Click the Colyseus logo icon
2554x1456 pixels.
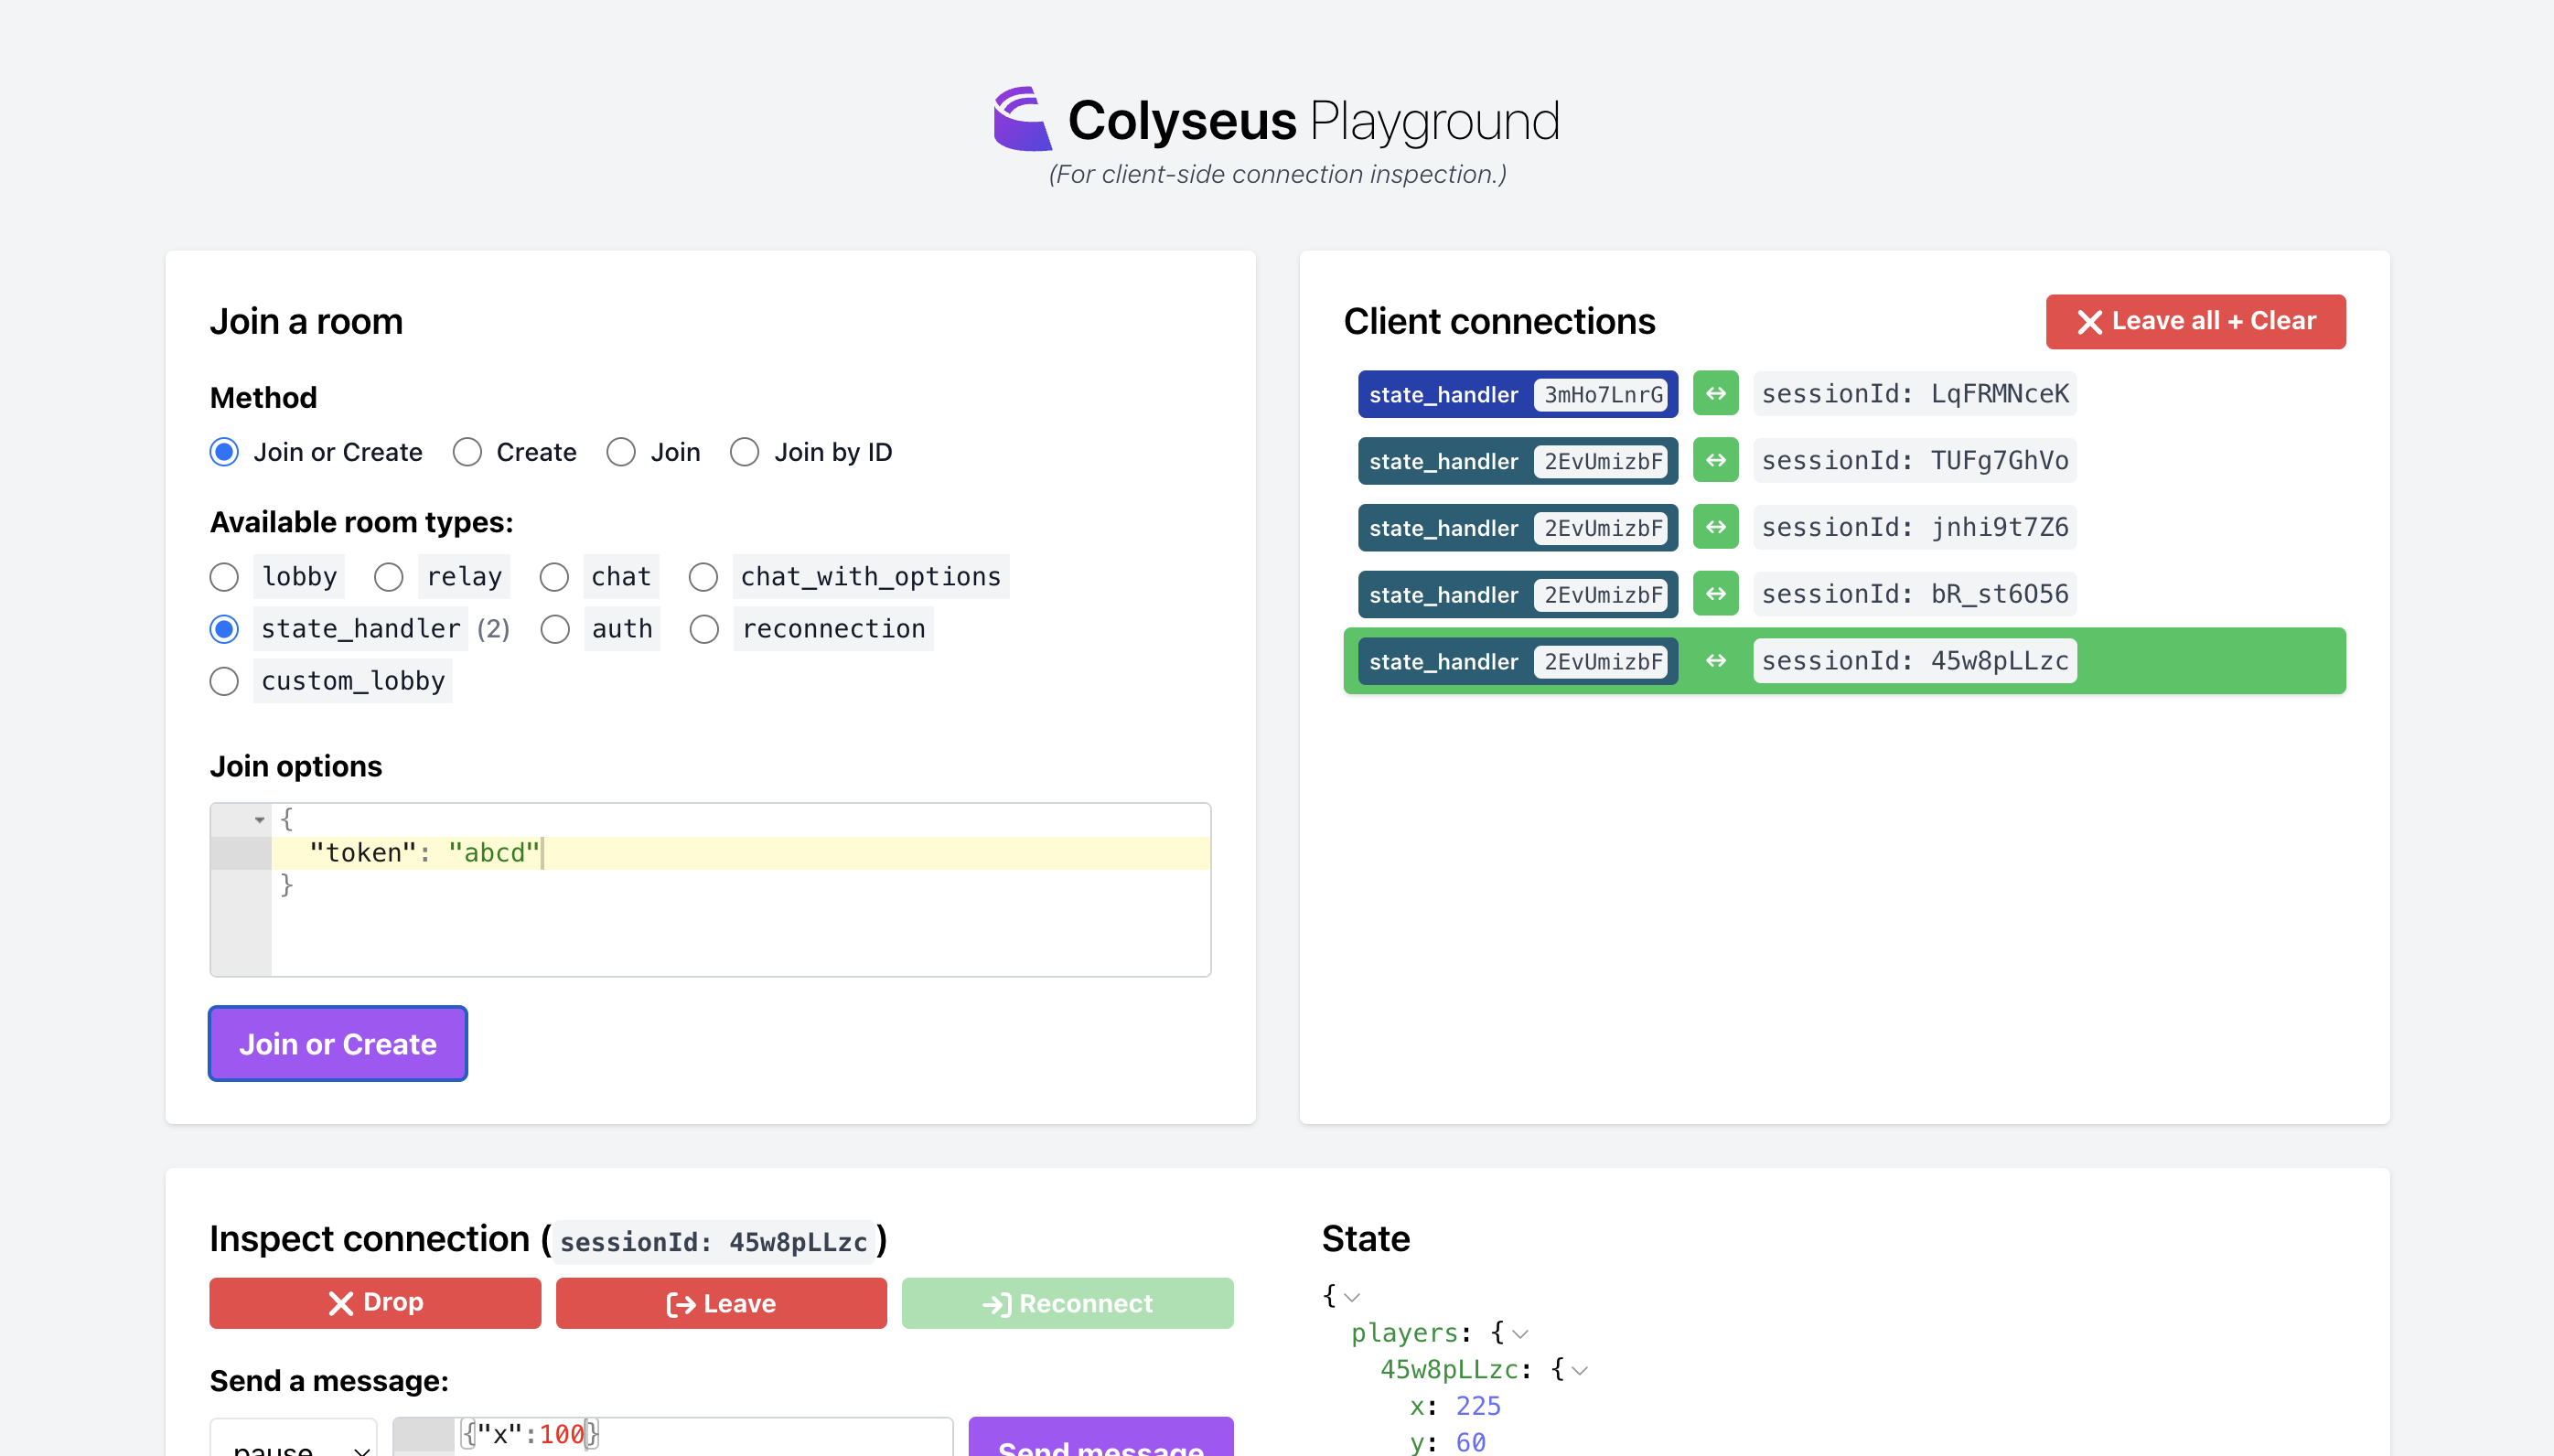pos(1022,119)
